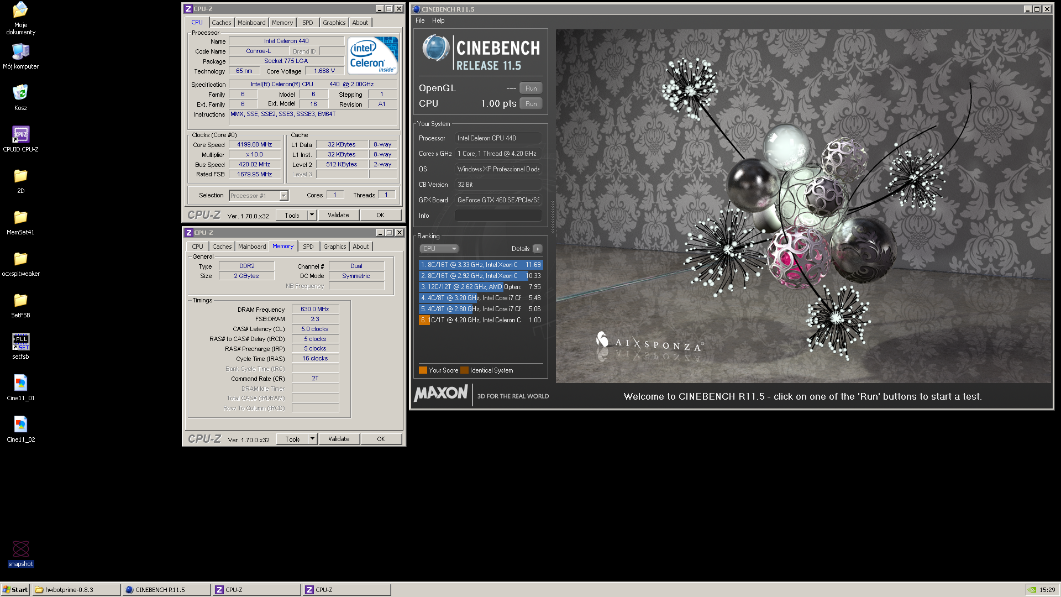Open the SPD tab in top CPU-Z window
The width and height of the screenshot is (1061, 597).
308,23
